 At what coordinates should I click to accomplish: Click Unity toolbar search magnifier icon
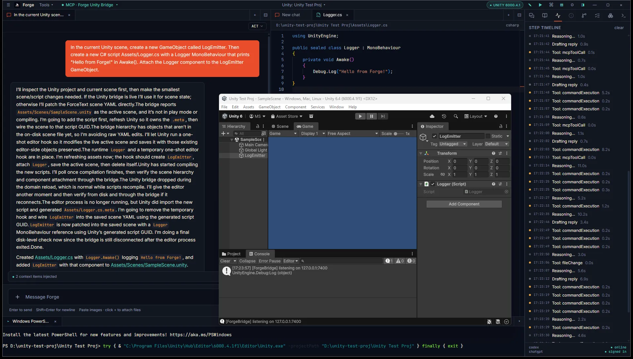click(456, 116)
